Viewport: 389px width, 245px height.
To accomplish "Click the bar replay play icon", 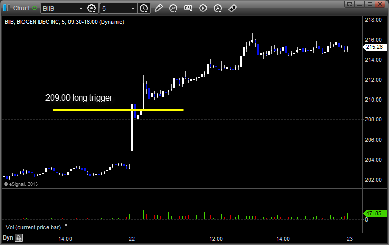I will [x=203, y=8].
